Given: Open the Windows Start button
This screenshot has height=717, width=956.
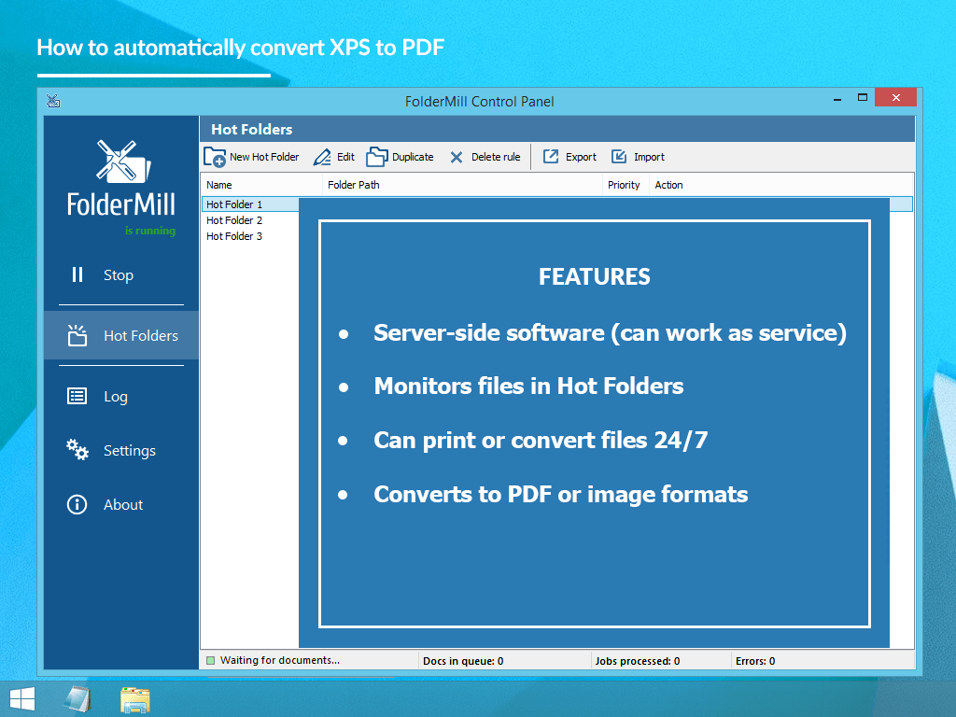Looking at the screenshot, I should click(22, 699).
